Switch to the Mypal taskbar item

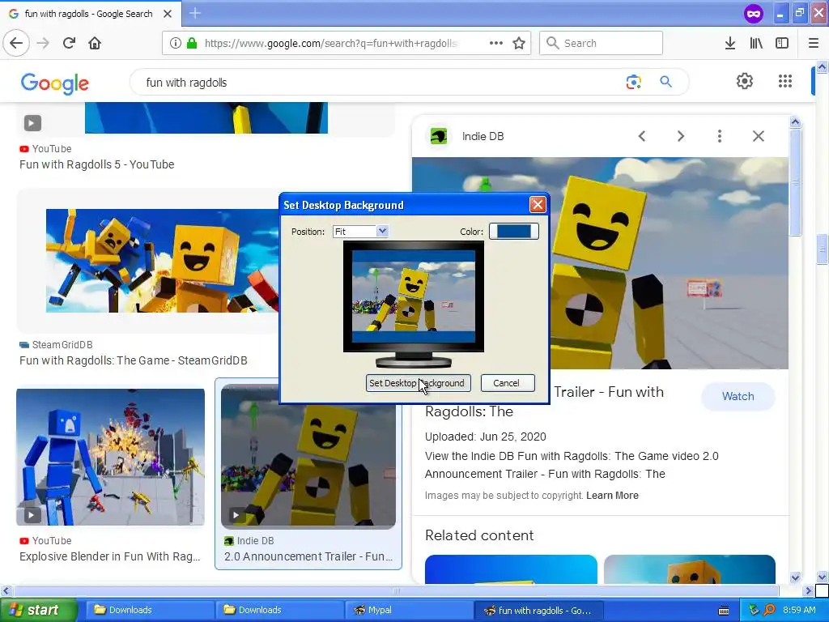tap(409, 610)
